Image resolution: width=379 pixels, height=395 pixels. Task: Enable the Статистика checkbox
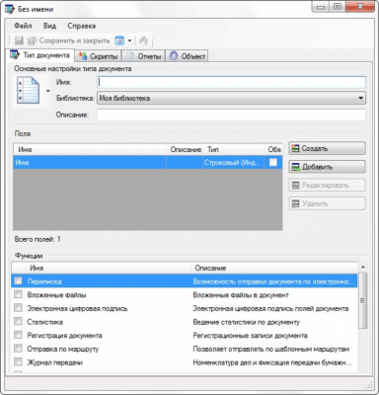(x=18, y=321)
